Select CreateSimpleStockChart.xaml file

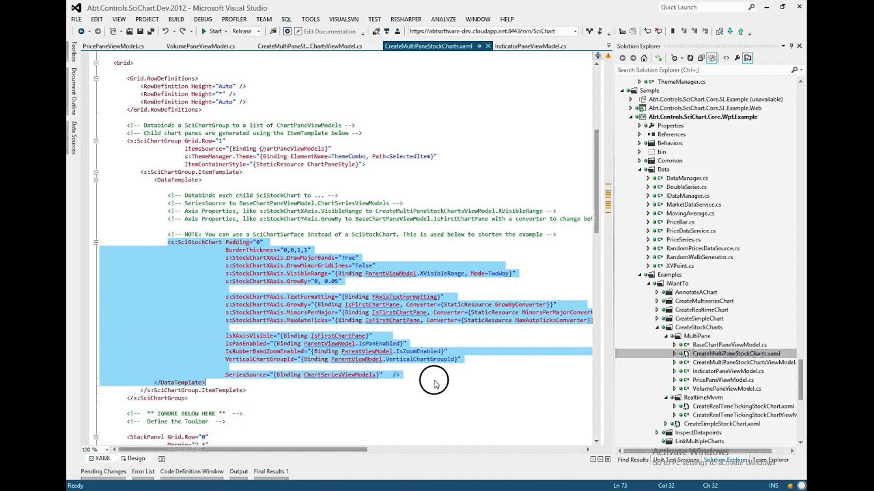click(x=722, y=423)
